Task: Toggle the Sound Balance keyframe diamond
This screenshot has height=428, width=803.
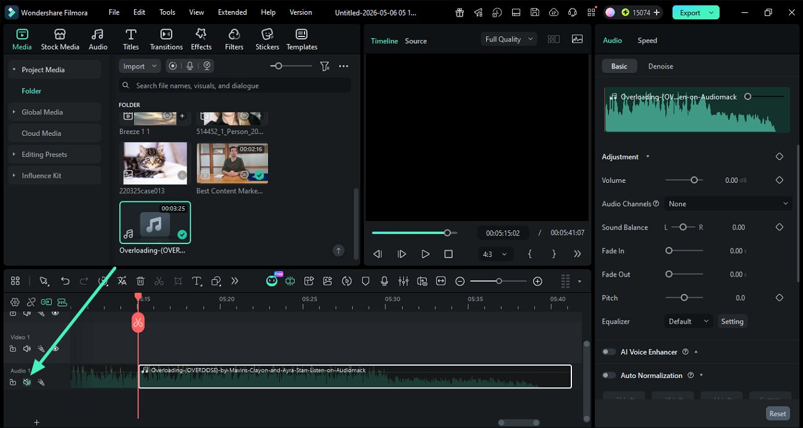Action: pos(779,227)
